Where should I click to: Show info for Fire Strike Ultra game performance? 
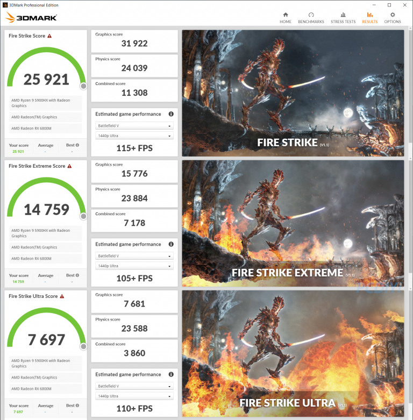tap(171, 374)
